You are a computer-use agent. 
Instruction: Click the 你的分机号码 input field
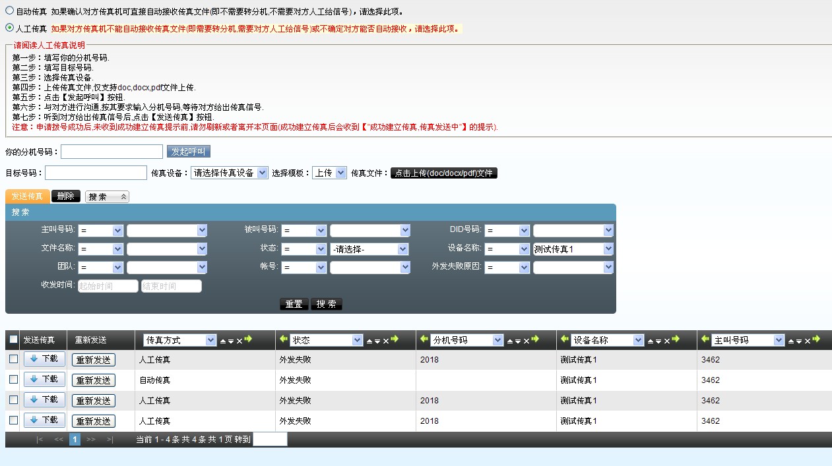point(112,152)
